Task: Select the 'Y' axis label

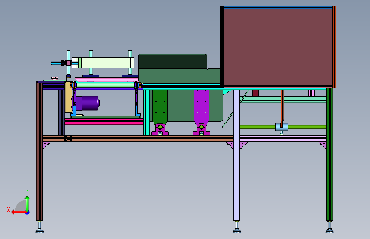Action: click(x=26, y=191)
